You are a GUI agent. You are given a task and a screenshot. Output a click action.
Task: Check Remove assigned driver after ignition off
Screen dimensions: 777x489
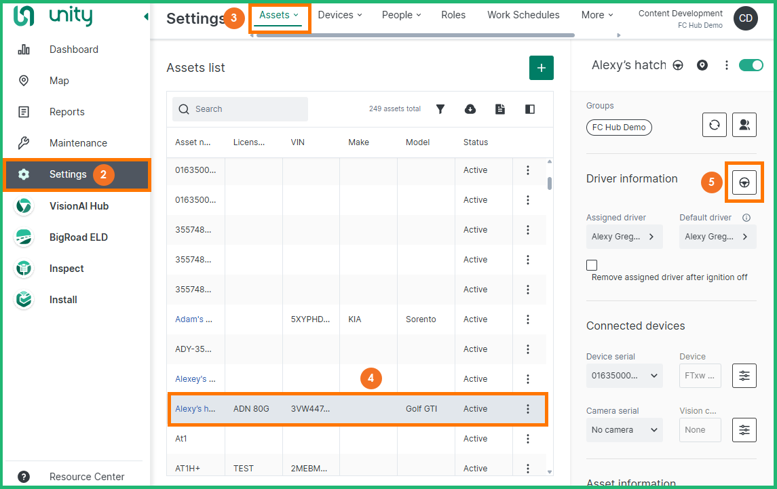tap(592, 265)
